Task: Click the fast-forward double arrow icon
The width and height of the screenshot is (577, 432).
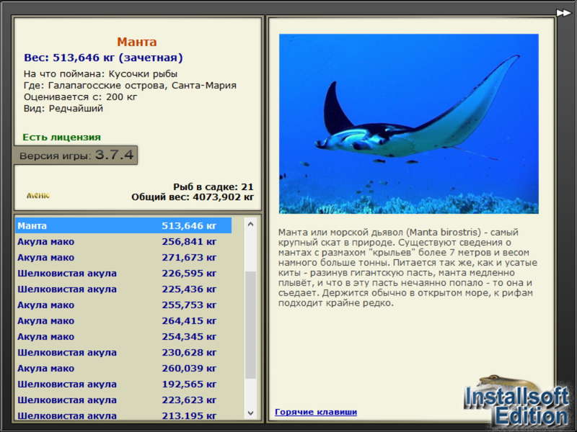Action: tap(563, 13)
